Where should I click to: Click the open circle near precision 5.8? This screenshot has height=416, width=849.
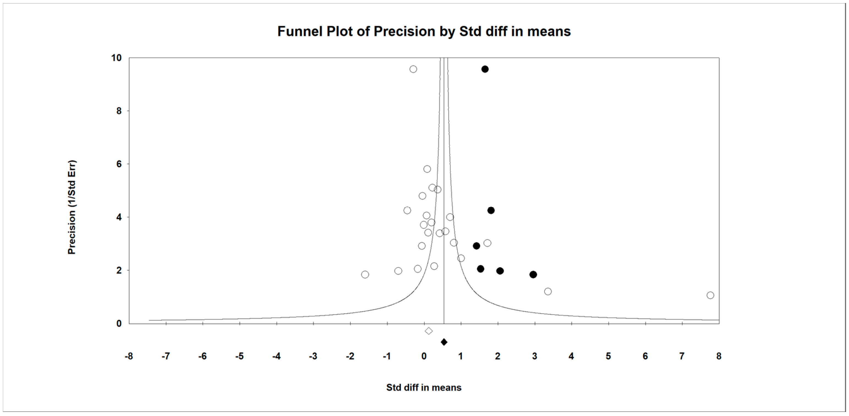coord(427,169)
